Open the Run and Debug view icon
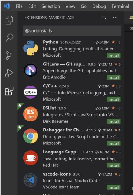 coord(9,73)
